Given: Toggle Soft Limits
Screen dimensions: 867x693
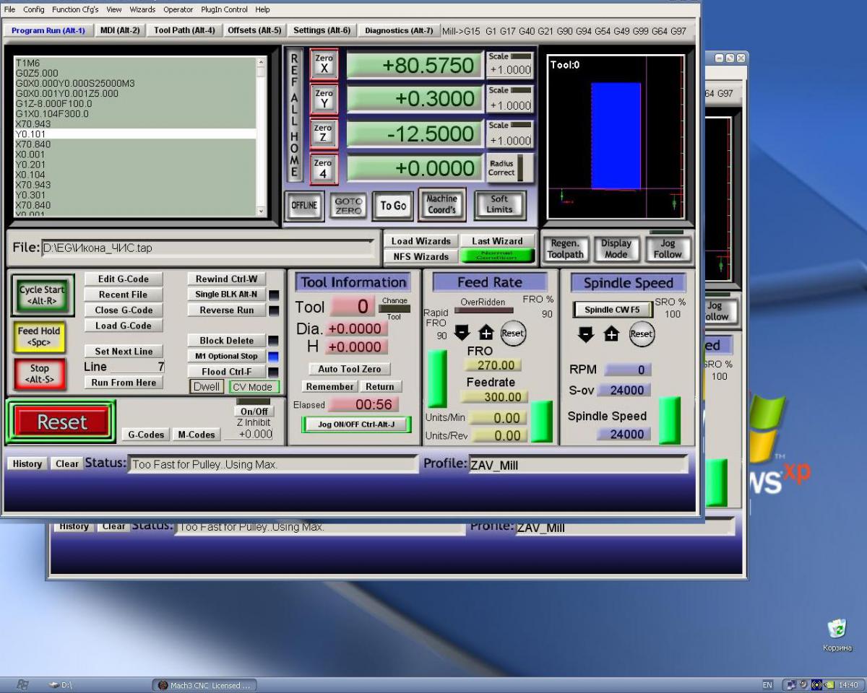Looking at the screenshot, I should point(499,205).
